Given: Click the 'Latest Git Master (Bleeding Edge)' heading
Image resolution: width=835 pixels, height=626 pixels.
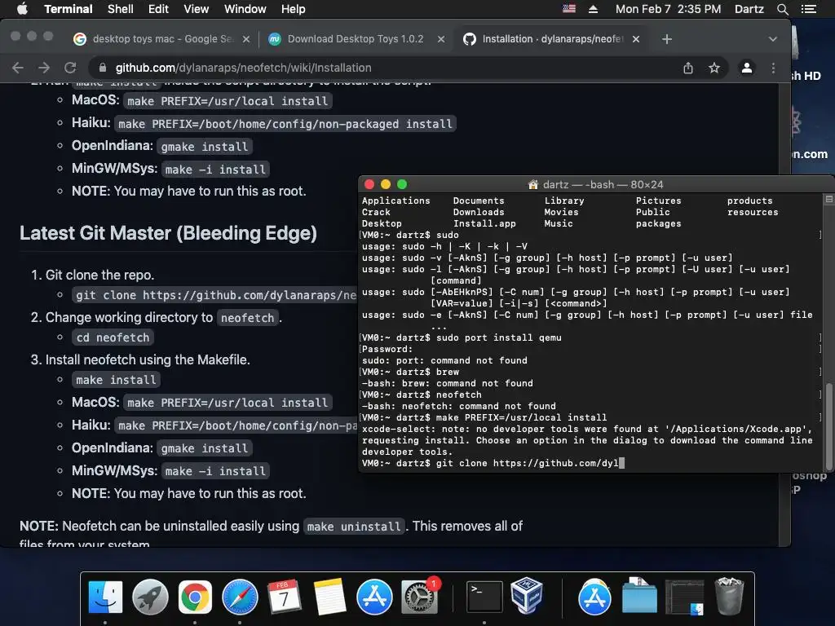Looking at the screenshot, I should [x=168, y=233].
